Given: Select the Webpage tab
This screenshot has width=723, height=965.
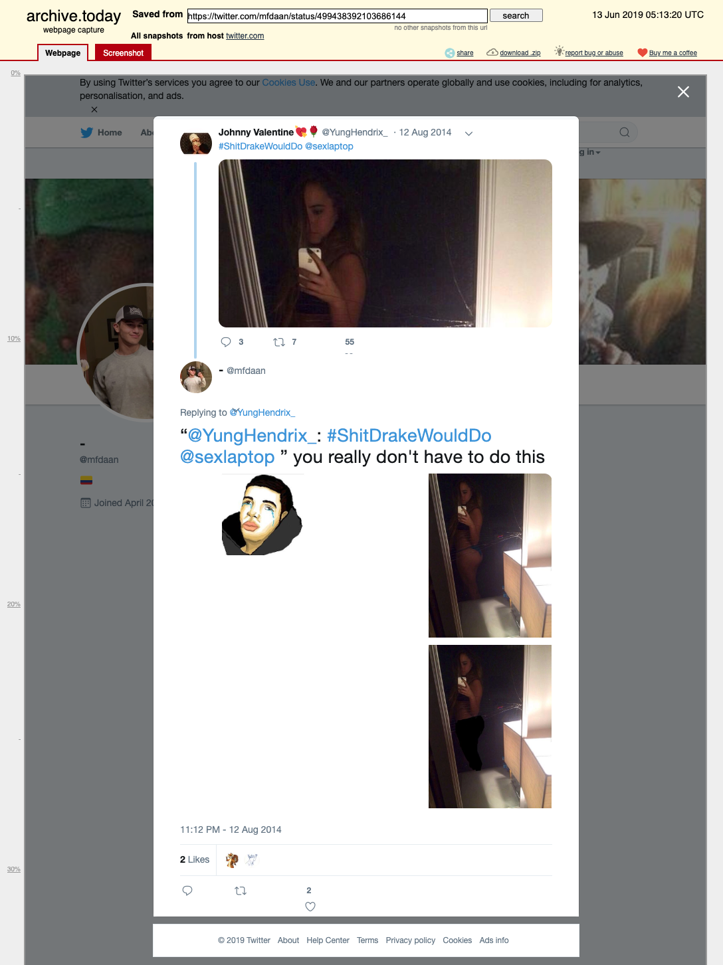Looking at the screenshot, I should click(x=62, y=52).
